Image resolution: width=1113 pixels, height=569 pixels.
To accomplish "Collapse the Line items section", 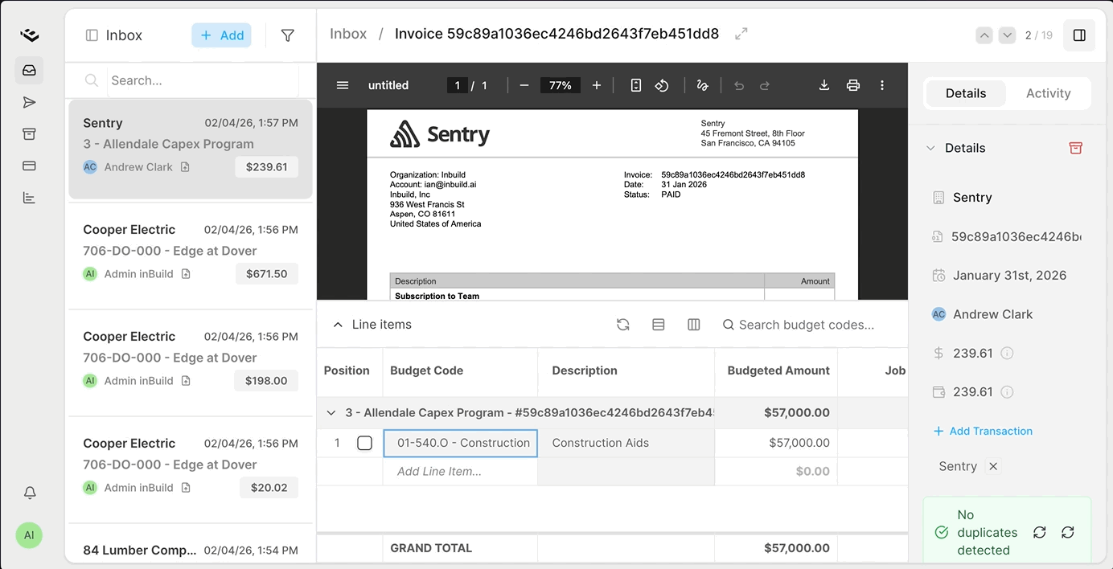I will tap(338, 325).
